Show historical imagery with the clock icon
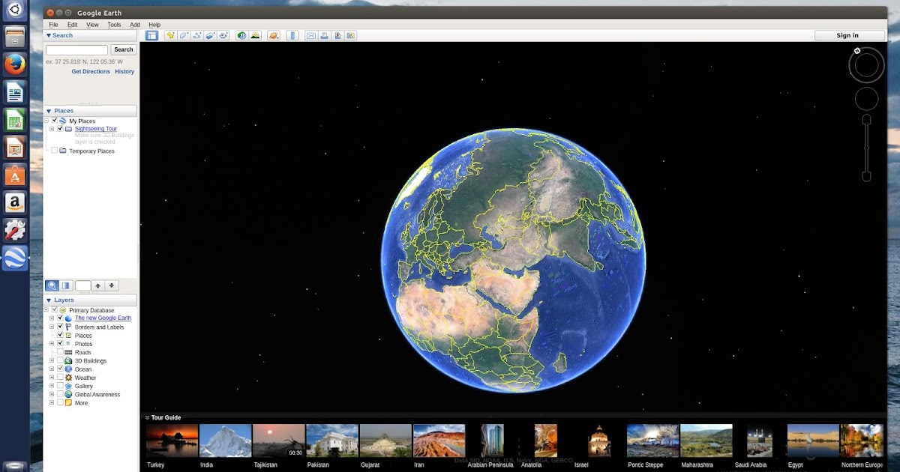Viewport: 900px width, 472px height. pyautogui.click(x=241, y=34)
